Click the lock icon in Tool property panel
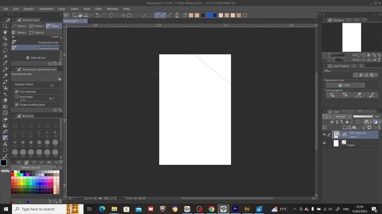The width and height of the screenshot is (382, 214). (x=60, y=79)
